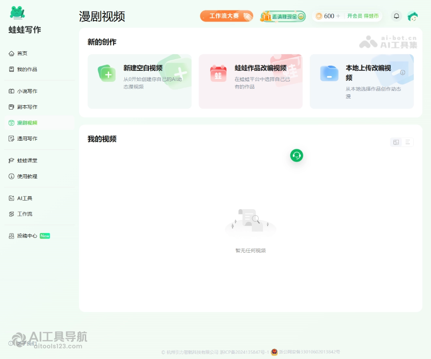This screenshot has width=431, height=359.
Task: Select 漫剧视频 menu item
Action: [39, 123]
